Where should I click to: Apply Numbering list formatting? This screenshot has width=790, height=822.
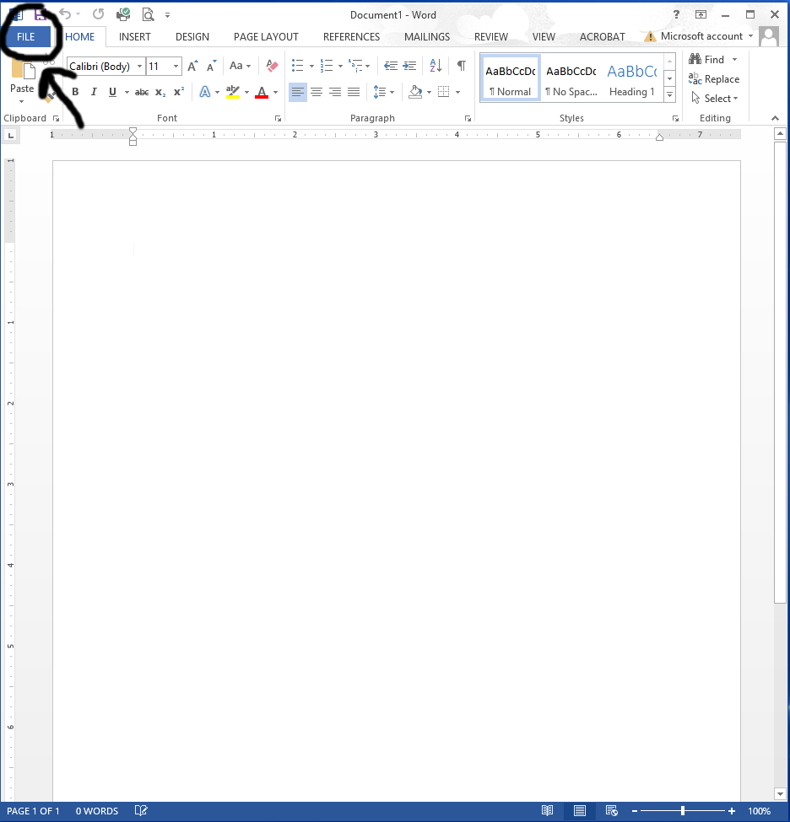pyautogui.click(x=327, y=66)
